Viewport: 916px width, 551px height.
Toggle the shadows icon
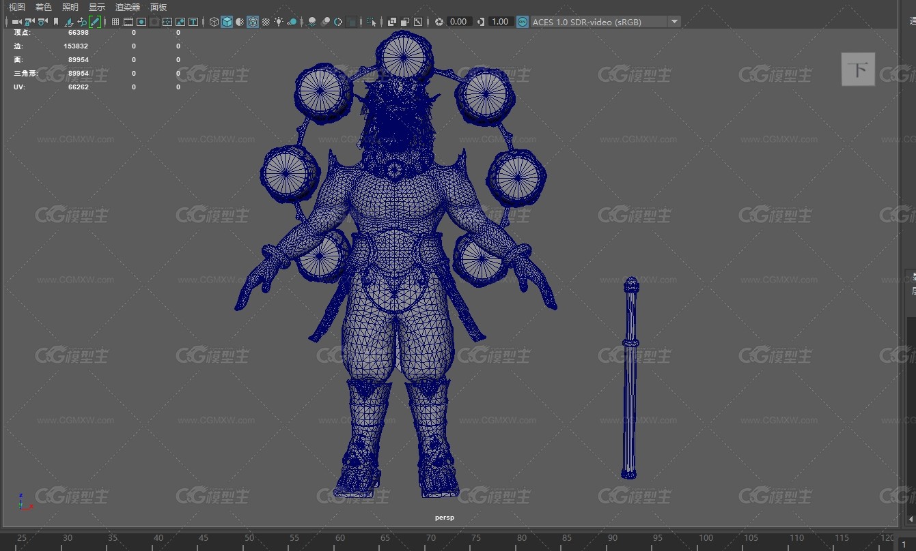click(292, 22)
